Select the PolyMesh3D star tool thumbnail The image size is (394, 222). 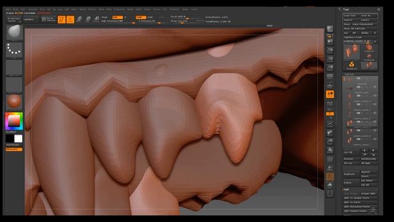[x=369, y=57]
